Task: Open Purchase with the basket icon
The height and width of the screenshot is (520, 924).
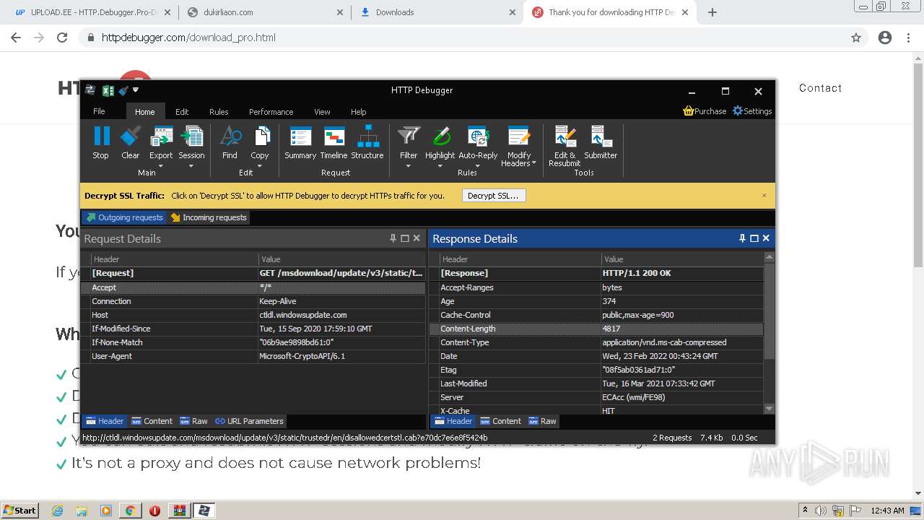Action: coord(705,111)
